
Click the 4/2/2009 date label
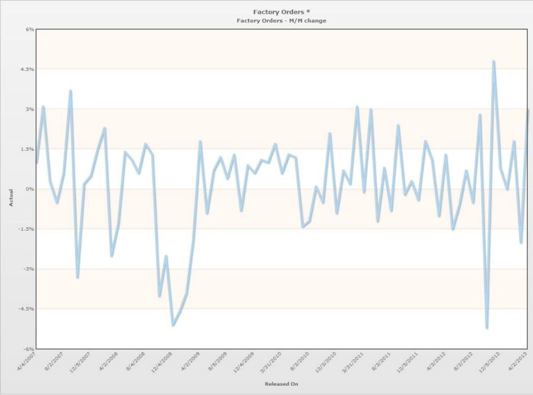coord(190,361)
